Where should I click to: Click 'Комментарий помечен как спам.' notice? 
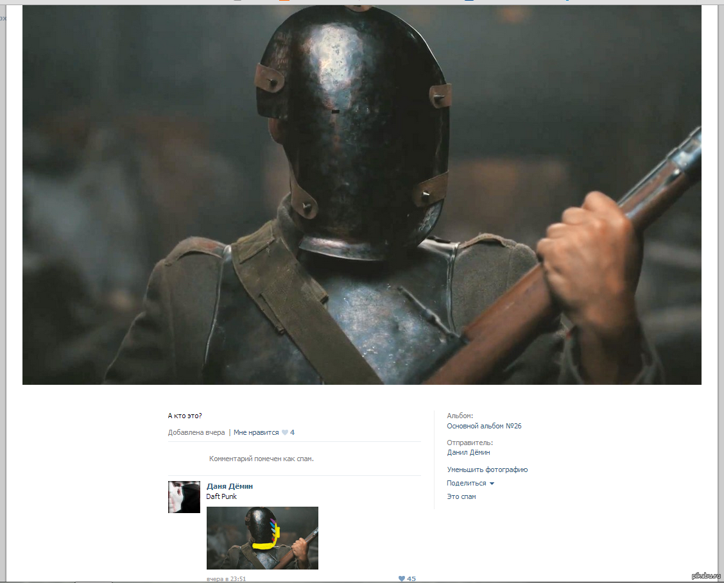(261, 459)
